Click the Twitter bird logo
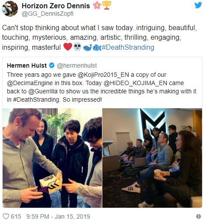The image size is (206, 223). pyautogui.click(x=198, y=5)
